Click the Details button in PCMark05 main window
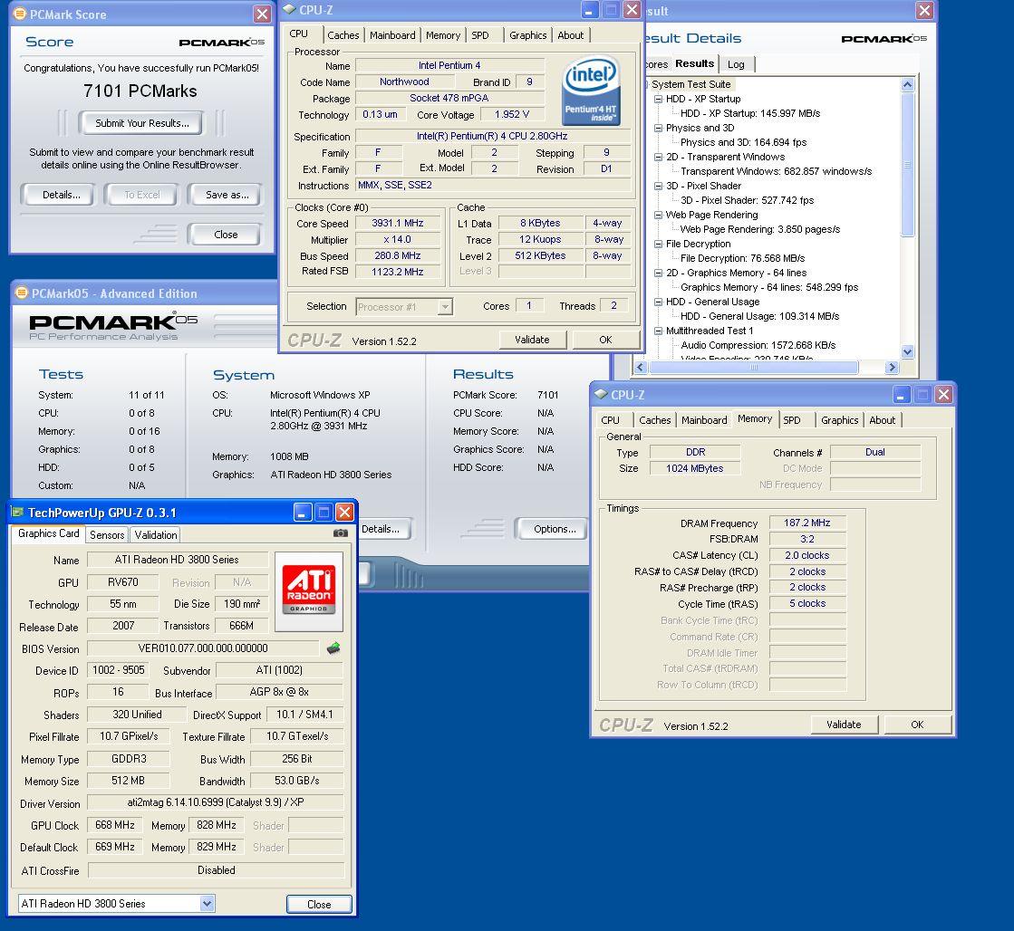This screenshot has width=1014, height=931. [x=383, y=529]
